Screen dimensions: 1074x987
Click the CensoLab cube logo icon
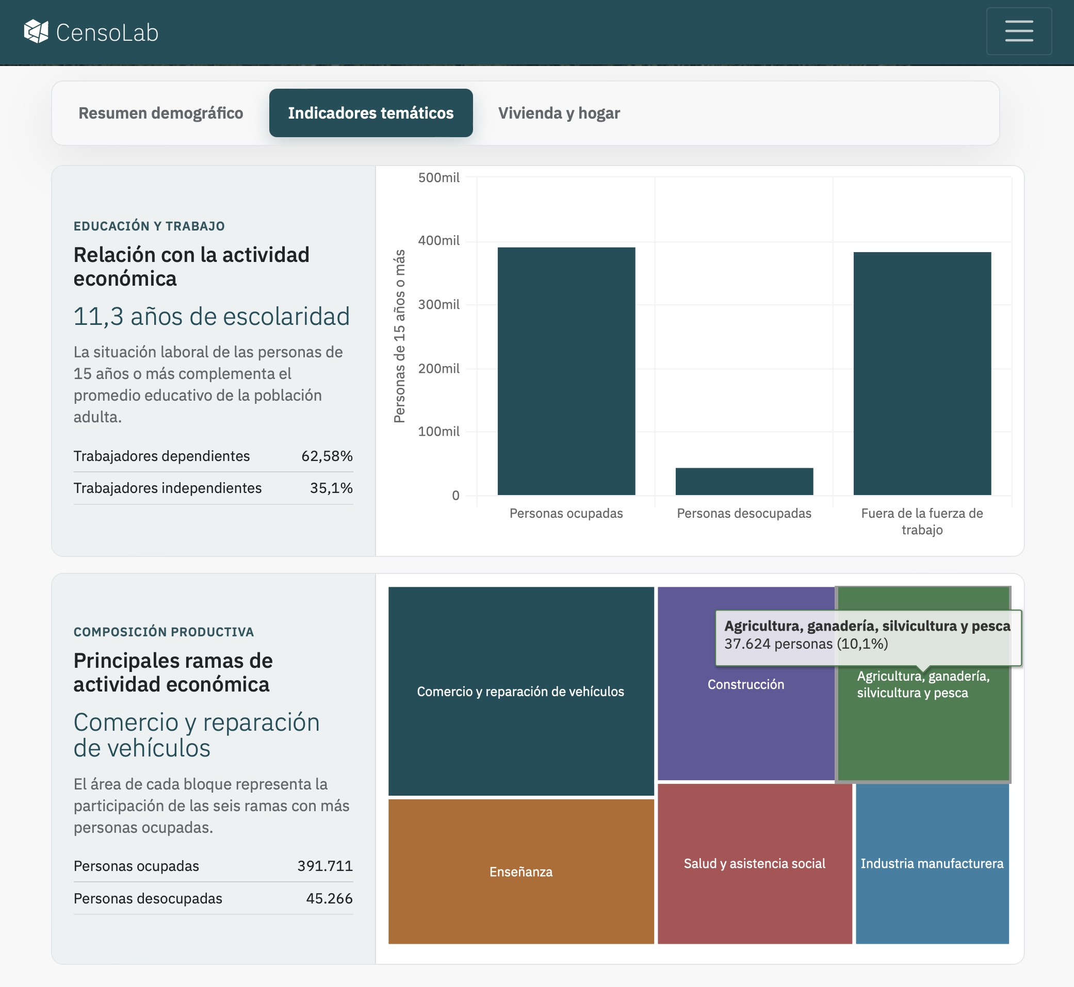(36, 31)
